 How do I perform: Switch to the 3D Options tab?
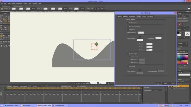pos(150,16)
